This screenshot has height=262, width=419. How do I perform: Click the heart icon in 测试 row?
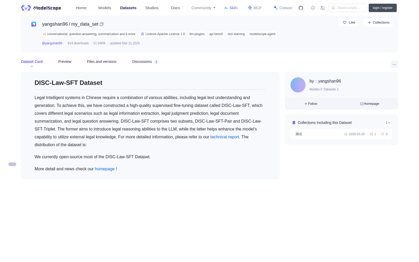coord(383,134)
